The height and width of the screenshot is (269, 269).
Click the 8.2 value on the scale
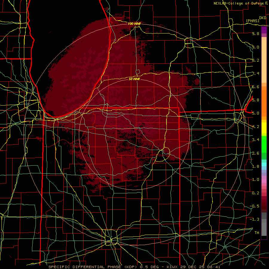click(256, 60)
